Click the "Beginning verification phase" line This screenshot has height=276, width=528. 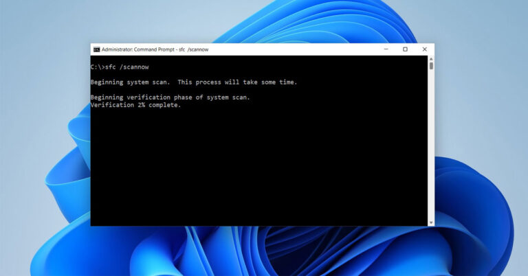[170, 97]
